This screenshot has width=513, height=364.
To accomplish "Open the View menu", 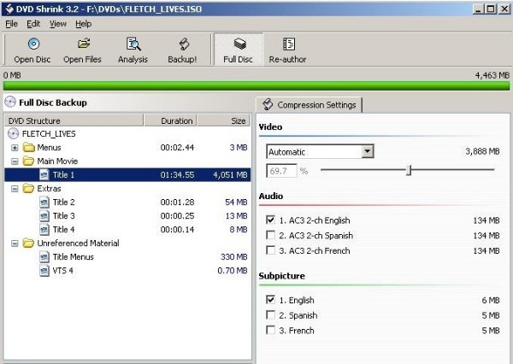I will (58, 24).
